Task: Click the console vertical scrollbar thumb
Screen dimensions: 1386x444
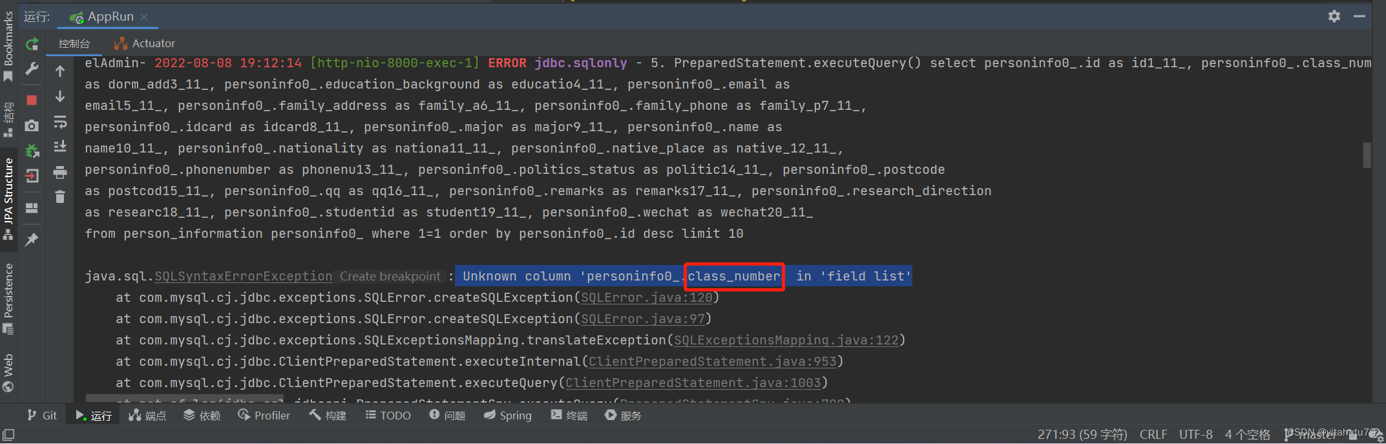Action: [x=1367, y=155]
